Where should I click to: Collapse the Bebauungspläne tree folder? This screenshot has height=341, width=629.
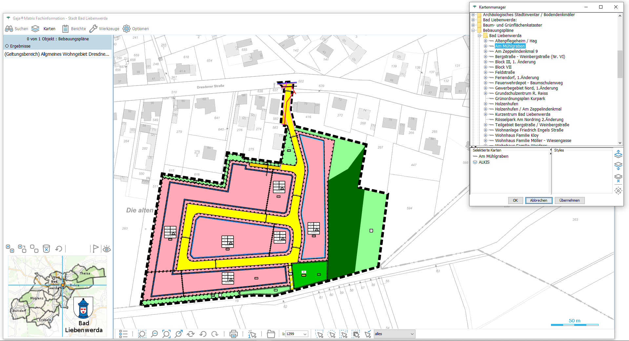(473, 30)
